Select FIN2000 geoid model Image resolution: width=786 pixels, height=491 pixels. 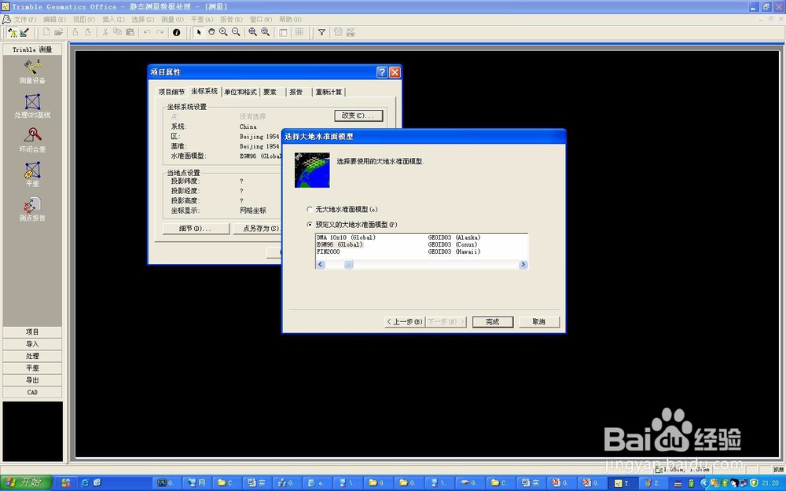click(x=329, y=251)
